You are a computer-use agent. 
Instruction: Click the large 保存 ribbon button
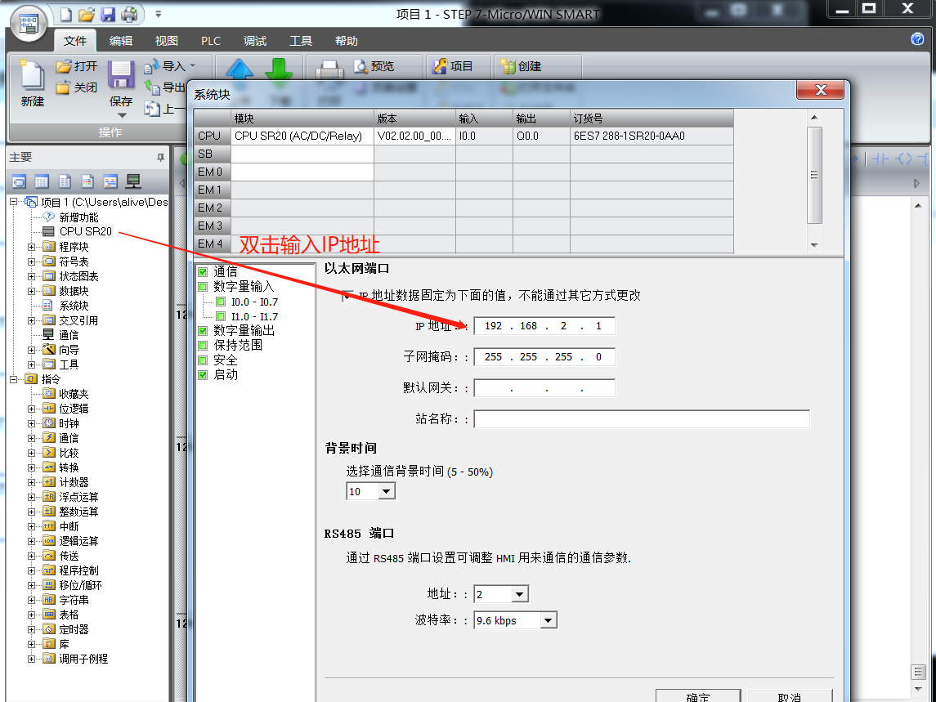point(121,87)
